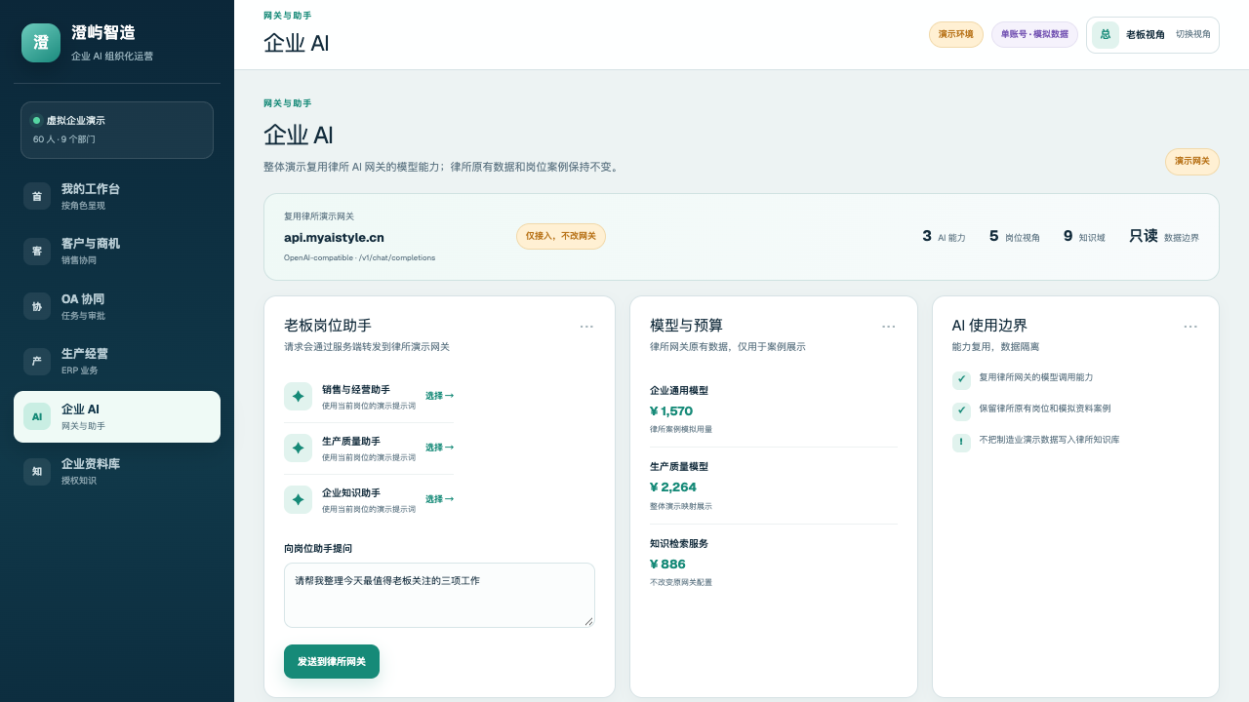1249x702 pixels.
Task: Click 选择 → for 生产质量助手
Action: pos(439,448)
